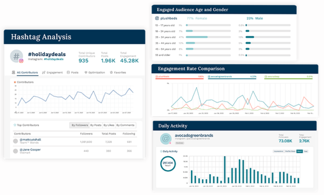
Task: Toggle the green third series legend
Action: (288, 77)
